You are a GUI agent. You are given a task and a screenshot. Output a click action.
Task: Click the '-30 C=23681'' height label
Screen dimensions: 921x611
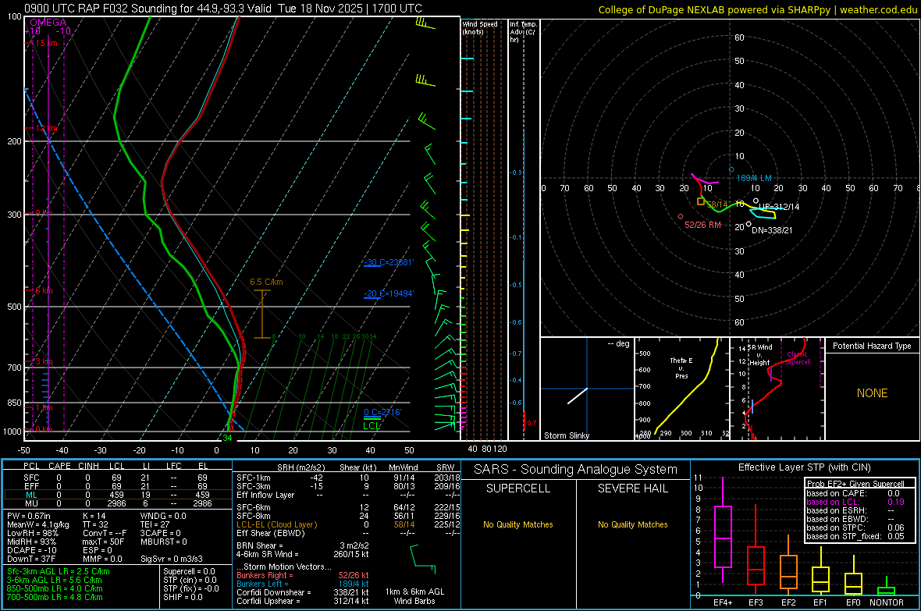389,262
